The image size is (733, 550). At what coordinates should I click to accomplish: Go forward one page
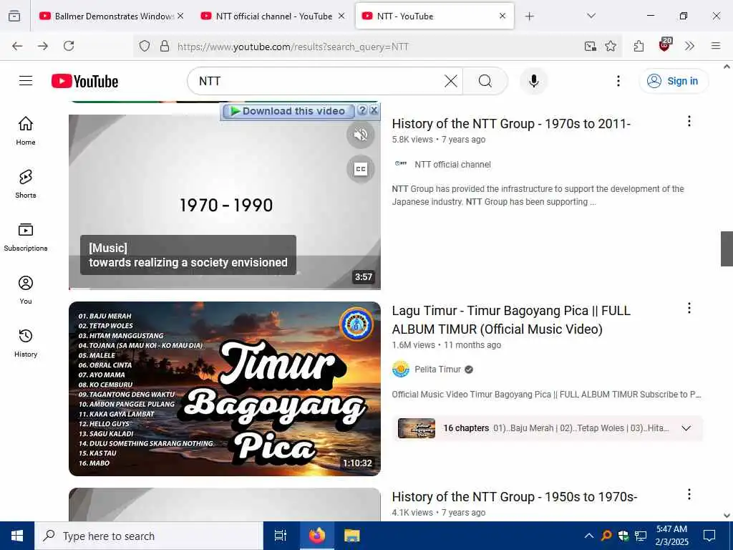click(43, 46)
